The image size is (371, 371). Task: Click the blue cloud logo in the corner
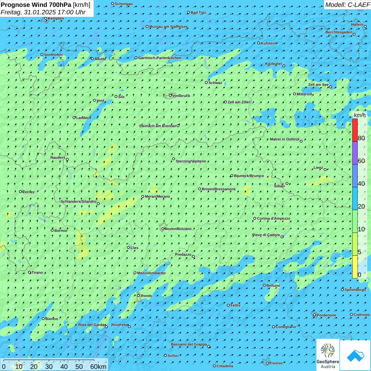(x=355, y=355)
